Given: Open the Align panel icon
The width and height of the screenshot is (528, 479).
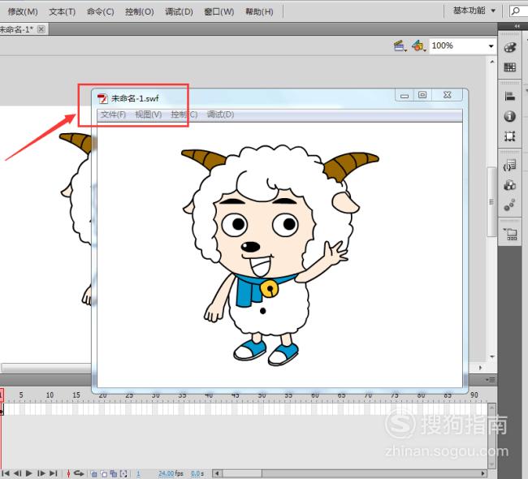Looking at the screenshot, I should (x=510, y=97).
